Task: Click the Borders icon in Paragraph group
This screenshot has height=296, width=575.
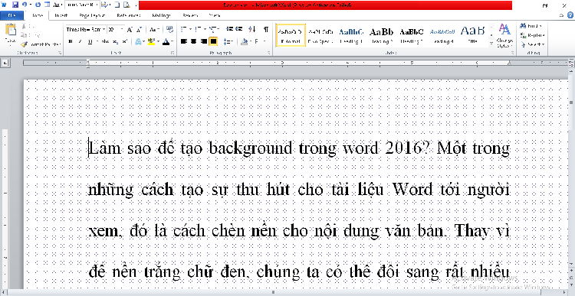Action: tap(255, 41)
